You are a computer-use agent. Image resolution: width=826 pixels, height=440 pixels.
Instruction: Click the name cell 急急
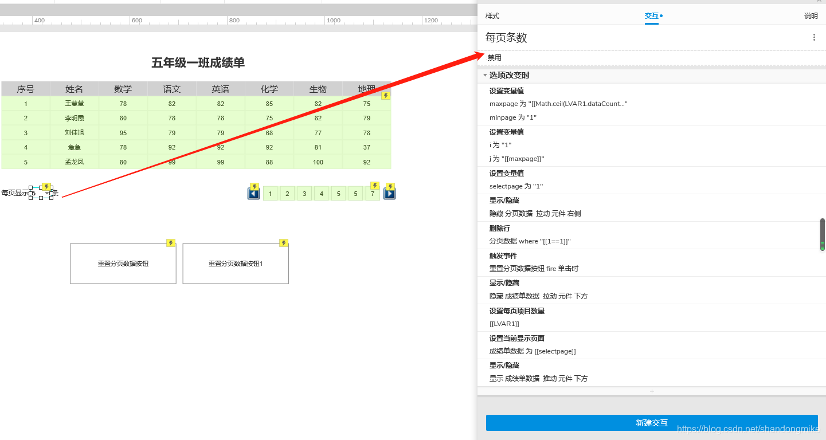74,147
